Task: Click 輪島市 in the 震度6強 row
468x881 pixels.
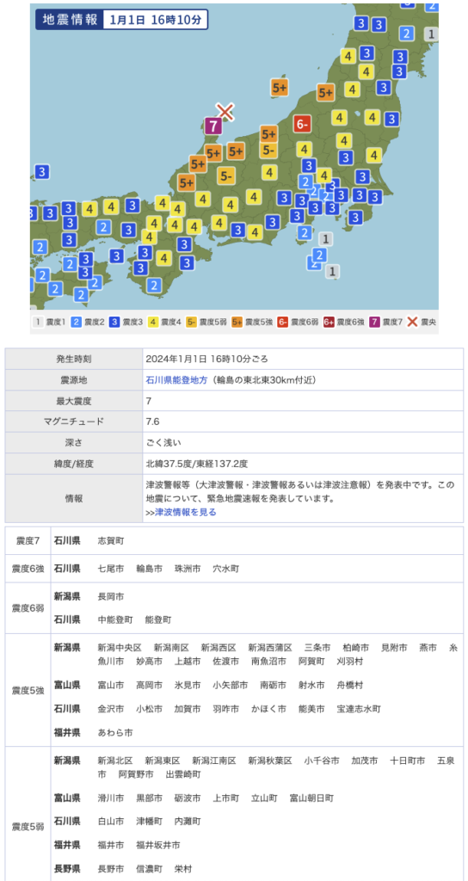Action: click(x=149, y=569)
